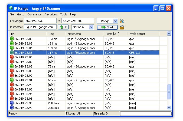Image resolution: width=183 pixels, height=121 pixels.
Task: Open the Commands menu
Action: tap(34, 14)
